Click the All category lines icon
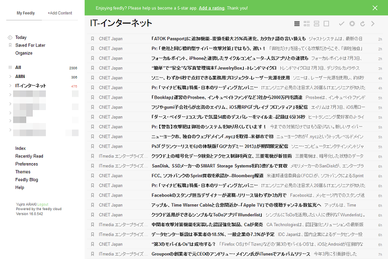This screenshot has width=388, height=259. 10,67
